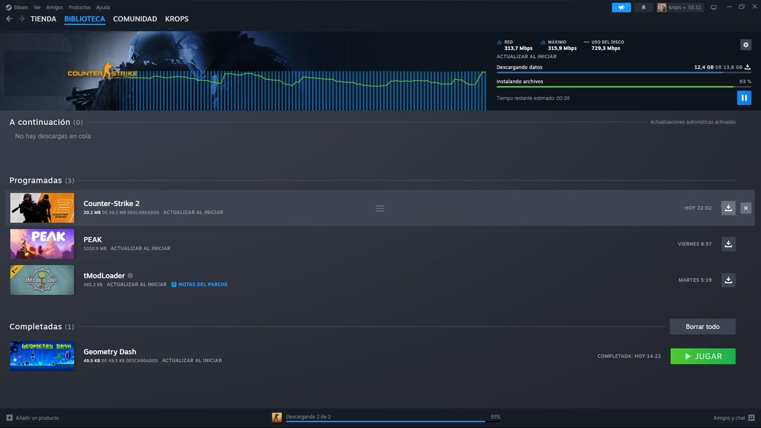
Task: Open Amigos y chat
Action: [733, 418]
